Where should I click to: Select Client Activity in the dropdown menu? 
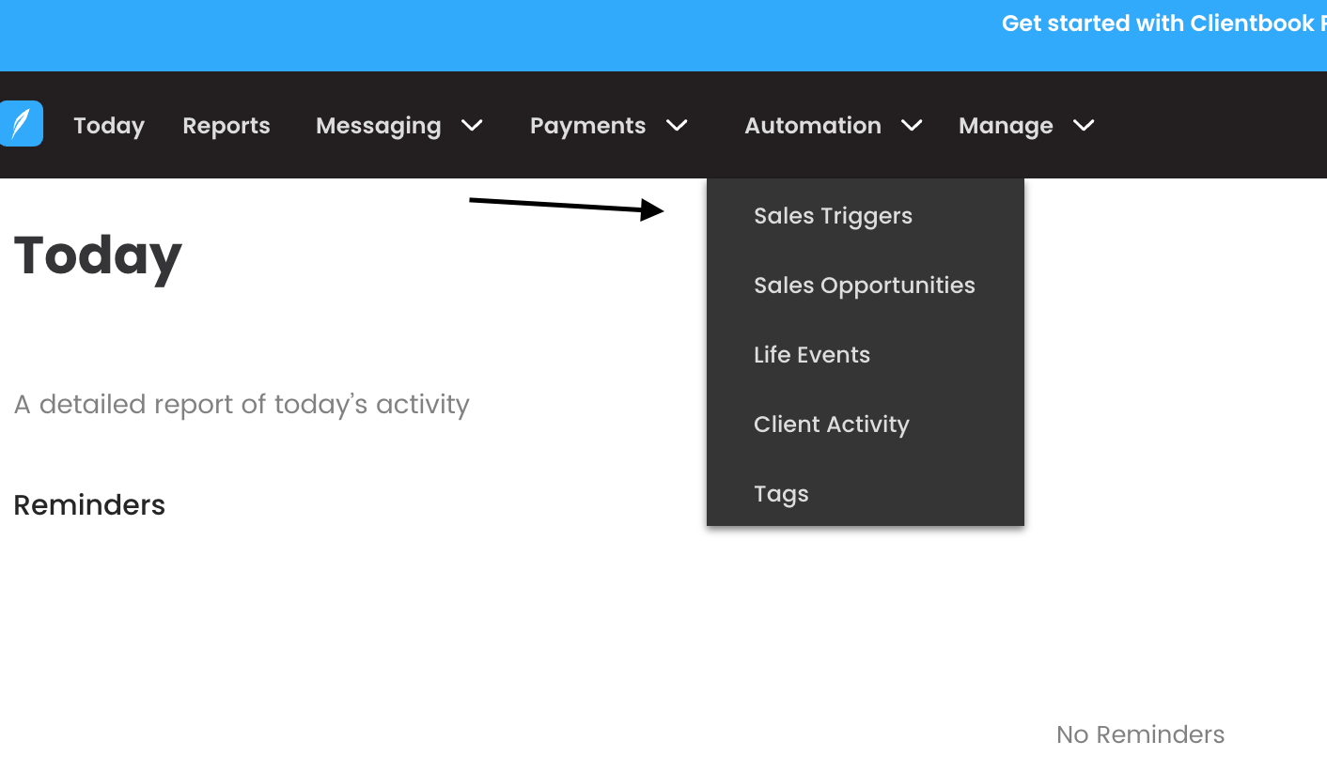click(831, 424)
